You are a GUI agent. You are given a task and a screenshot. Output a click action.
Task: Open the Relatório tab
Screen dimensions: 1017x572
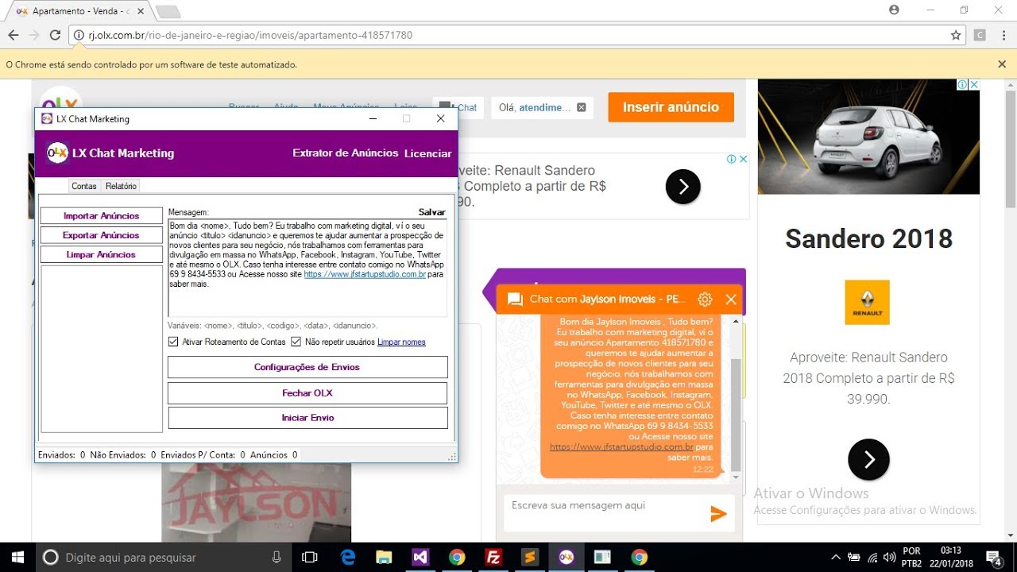coord(121,186)
